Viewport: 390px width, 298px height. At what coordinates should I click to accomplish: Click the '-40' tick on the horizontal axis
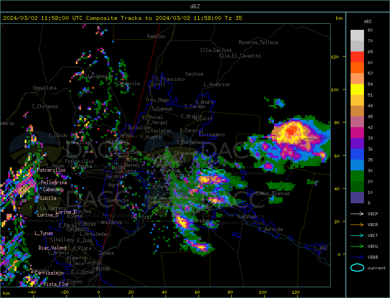pyautogui.click(x=32, y=292)
